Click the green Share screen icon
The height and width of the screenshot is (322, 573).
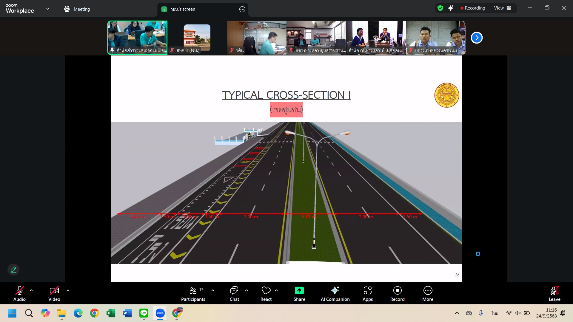click(x=299, y=290)
